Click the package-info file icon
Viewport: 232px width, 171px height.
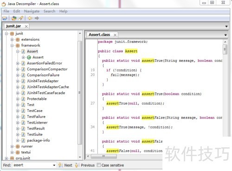tap(23, 140)
